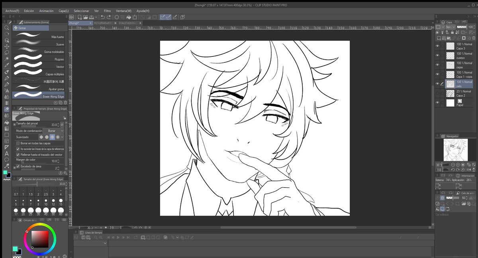Image resolution: width=478 pixels, height=258 pixels.
Task: Select Capas múltiples eraser
Action: click(39, 73)
